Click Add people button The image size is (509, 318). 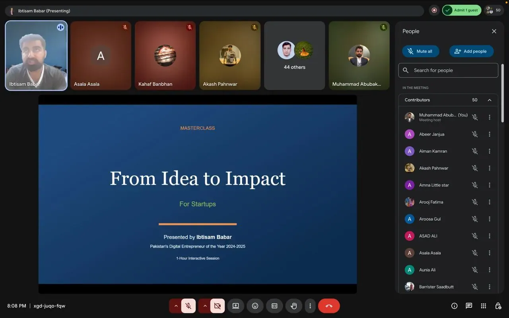point(471,51)
